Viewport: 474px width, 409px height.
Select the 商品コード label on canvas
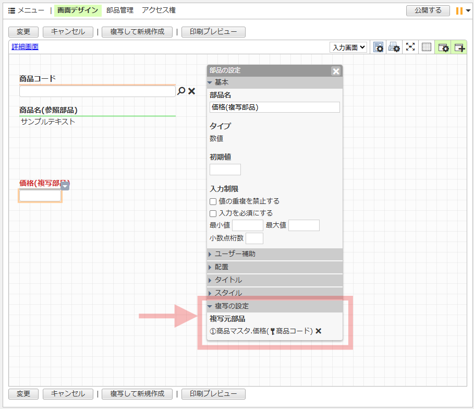(x=38, y=79)
